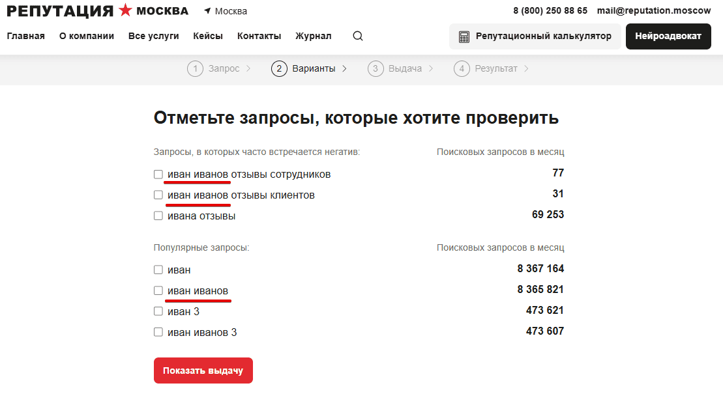Open the Журнал navigation item
The height and width of the screenshot is (405, 723).
point(314,36)
